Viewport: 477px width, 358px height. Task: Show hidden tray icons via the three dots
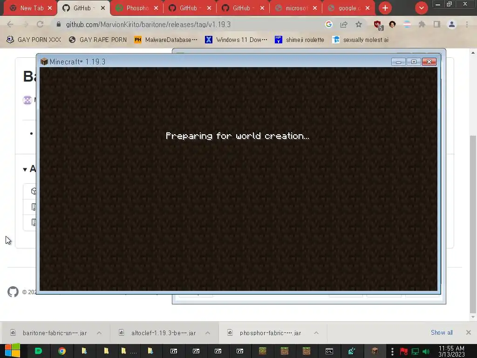click(392, 351)
